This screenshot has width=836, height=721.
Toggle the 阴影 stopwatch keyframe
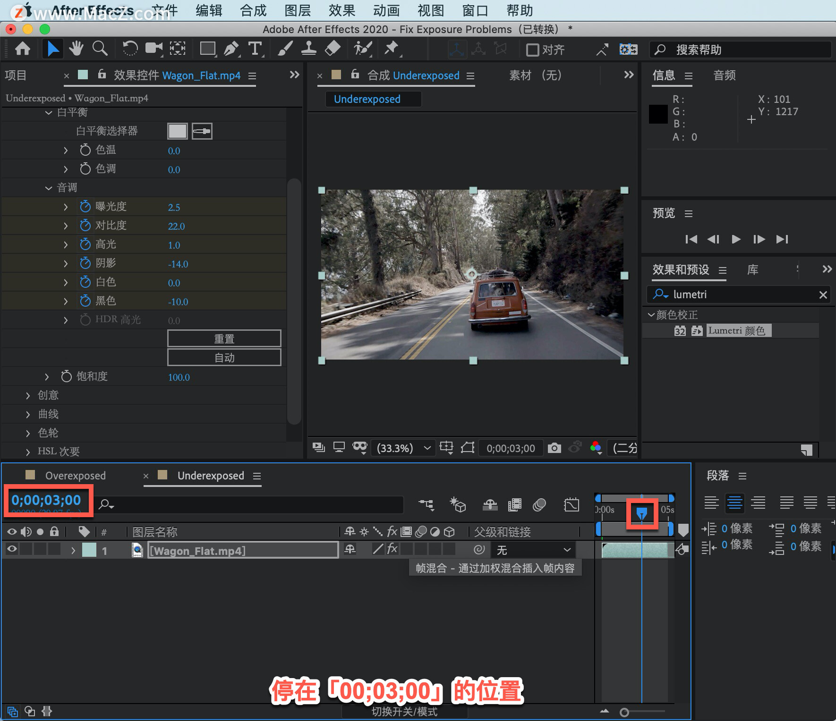pos(85,263)
